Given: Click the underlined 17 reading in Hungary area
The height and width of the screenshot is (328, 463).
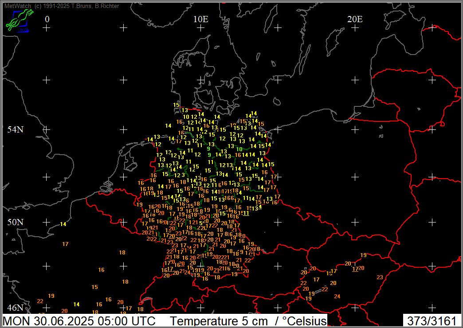Looking at the screenshot, I should [x=355, y=269].
